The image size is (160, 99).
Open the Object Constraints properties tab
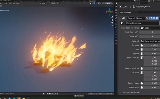pos(116,35)
